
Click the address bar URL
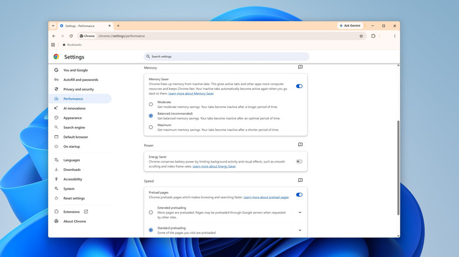(x=121, y=36)
